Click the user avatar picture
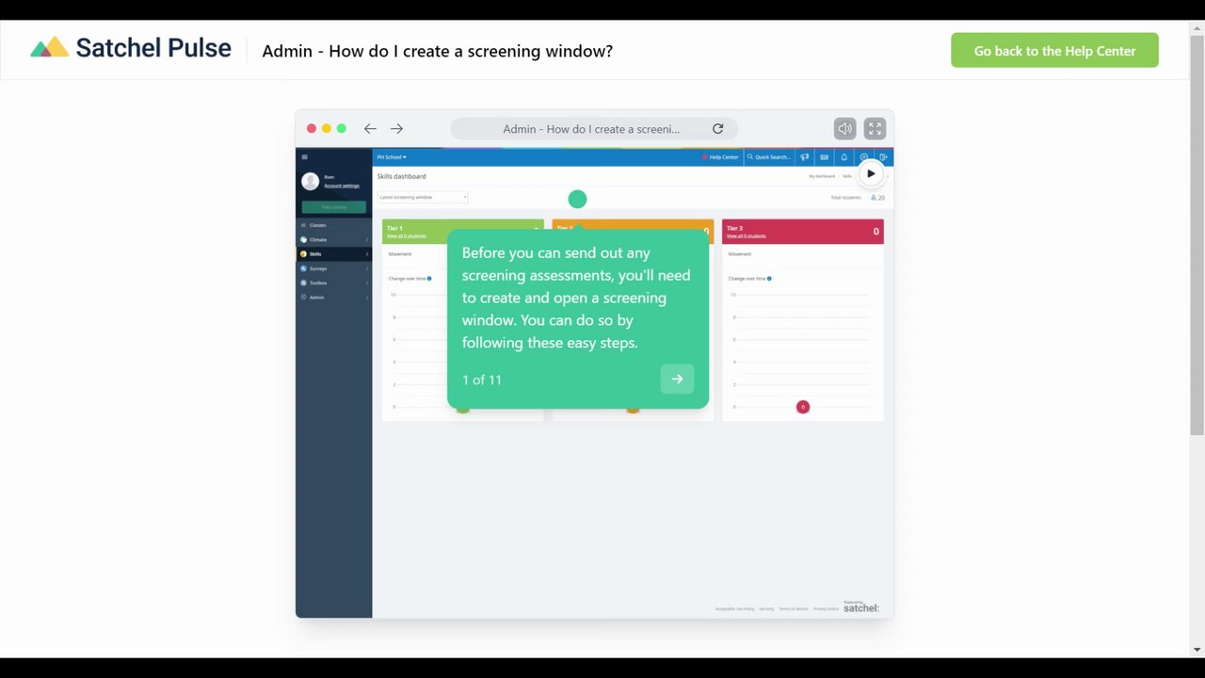The height and width of the screenshot is (678, 1205). point(311,181)
